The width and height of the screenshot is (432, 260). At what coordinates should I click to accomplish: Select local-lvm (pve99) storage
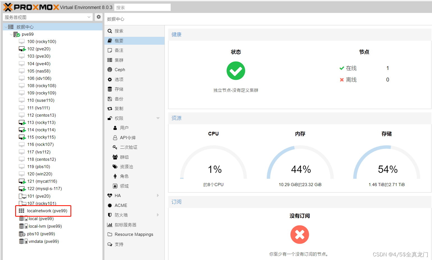click(45, 226)
